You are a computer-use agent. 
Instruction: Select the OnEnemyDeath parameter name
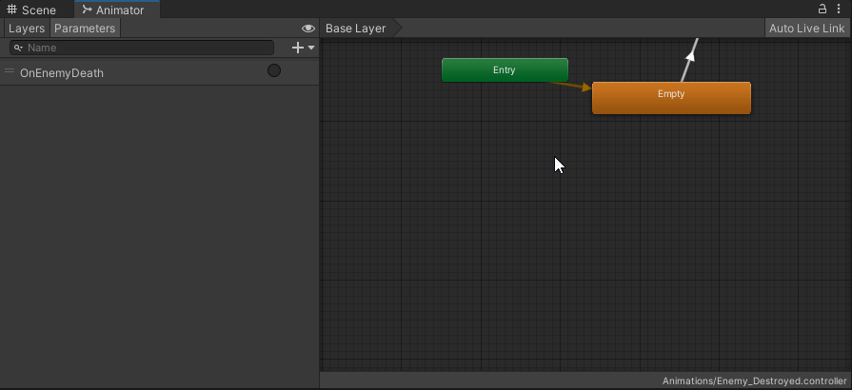(61, 73)
